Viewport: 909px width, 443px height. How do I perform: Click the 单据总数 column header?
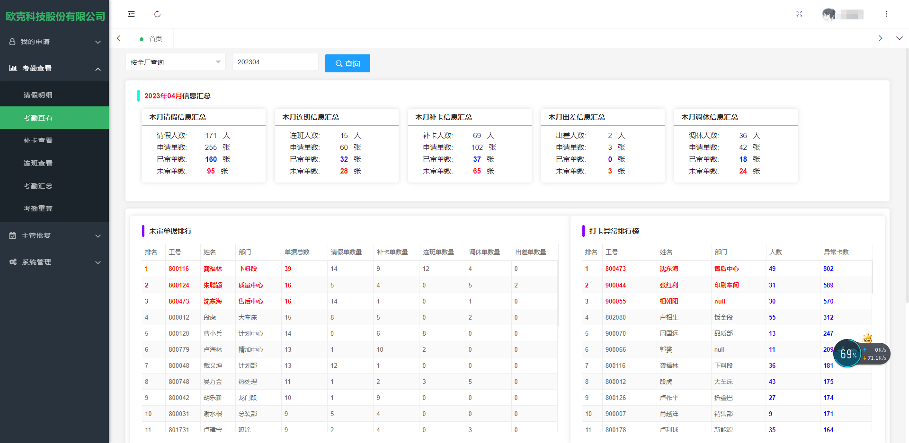click(x=297, y=252)
